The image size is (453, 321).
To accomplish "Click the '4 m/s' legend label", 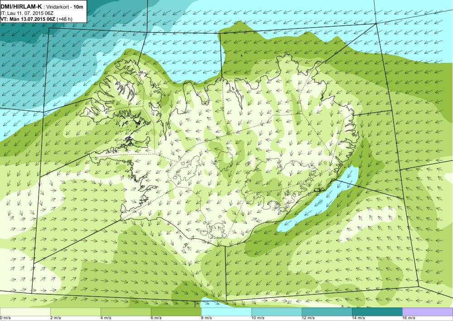I will (x=106, y=318).
